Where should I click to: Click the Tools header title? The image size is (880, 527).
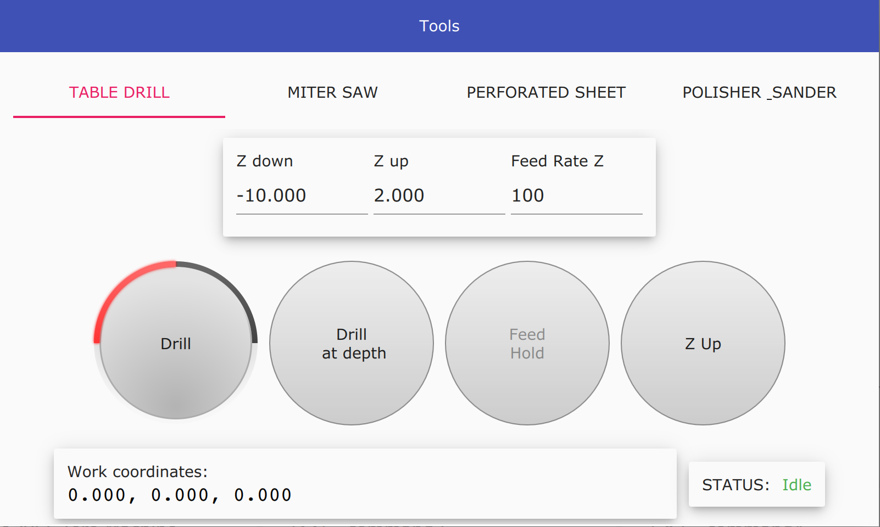[x=439, y=26]
